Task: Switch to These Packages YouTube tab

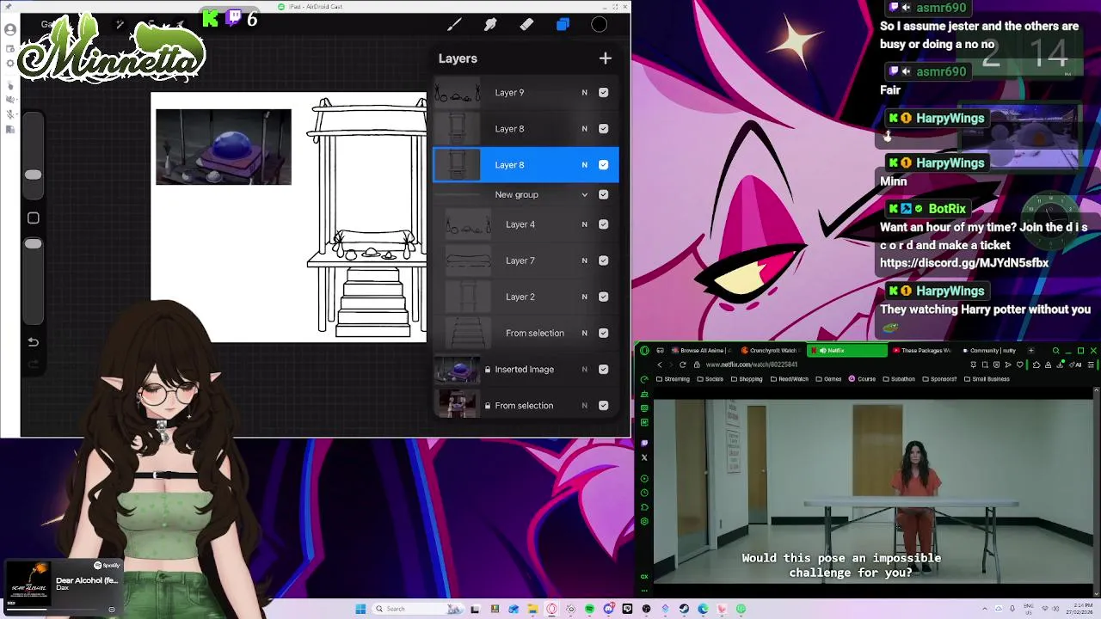Action: coord(921,350)
